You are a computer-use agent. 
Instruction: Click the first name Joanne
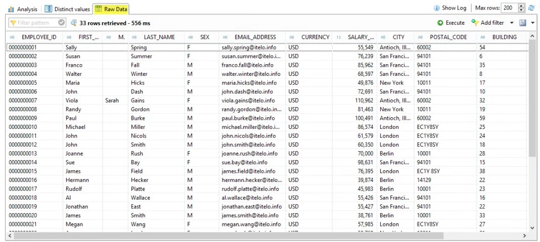pos(74,154)
